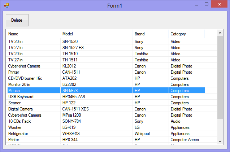Sort by the Model column header
This screenshot has width=230, height=152.
(x=96, y=34)
